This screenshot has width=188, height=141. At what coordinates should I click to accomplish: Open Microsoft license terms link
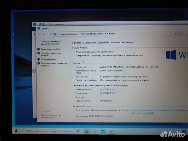point(159,112)
